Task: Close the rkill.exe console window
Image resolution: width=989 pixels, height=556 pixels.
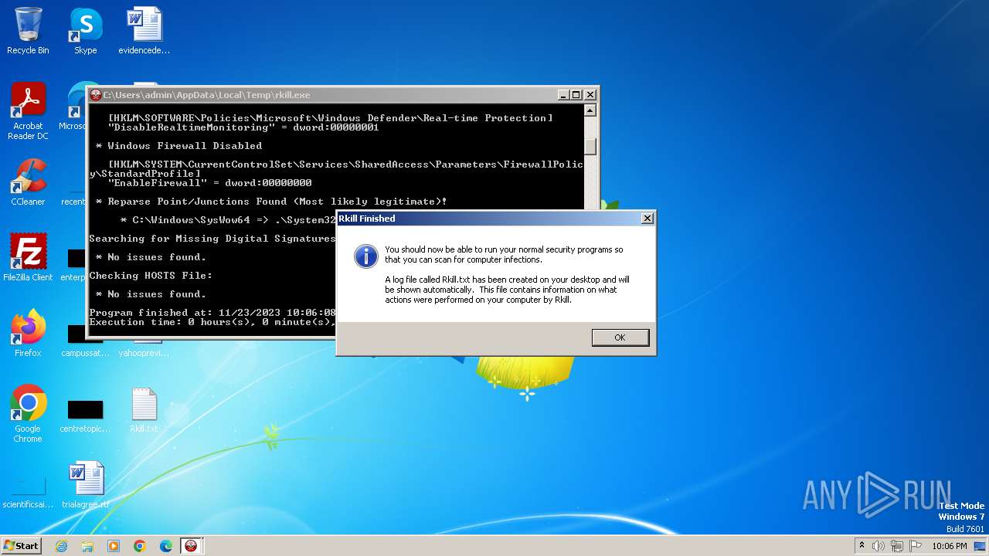Action: (590, 95)
